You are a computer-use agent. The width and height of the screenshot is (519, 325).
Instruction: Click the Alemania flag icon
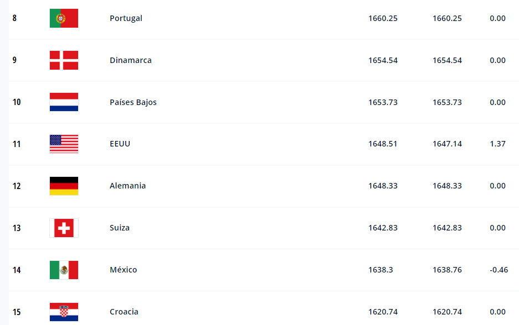(x=64, y=186)
